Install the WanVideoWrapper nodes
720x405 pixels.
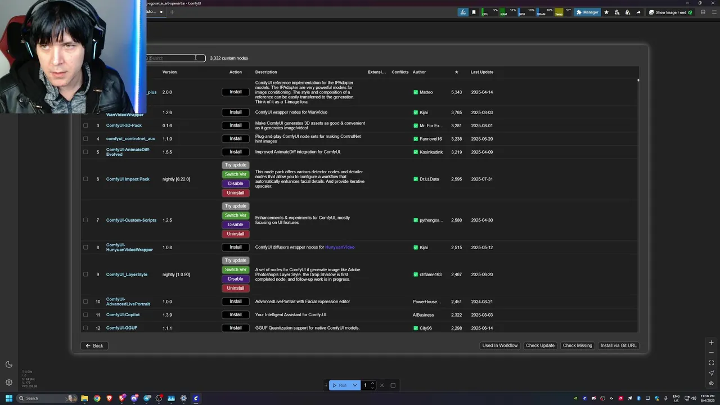pyautogui.click(x=236, y=112)
